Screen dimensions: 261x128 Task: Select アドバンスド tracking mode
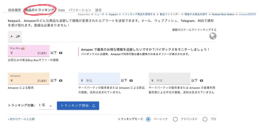point(175,119)
